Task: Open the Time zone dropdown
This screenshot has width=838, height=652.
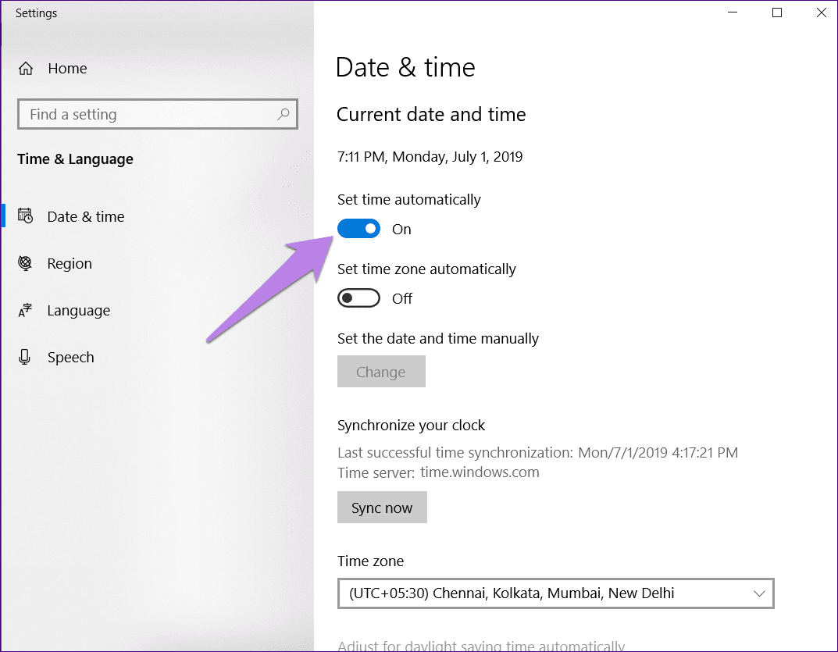Action: point(556,593)
